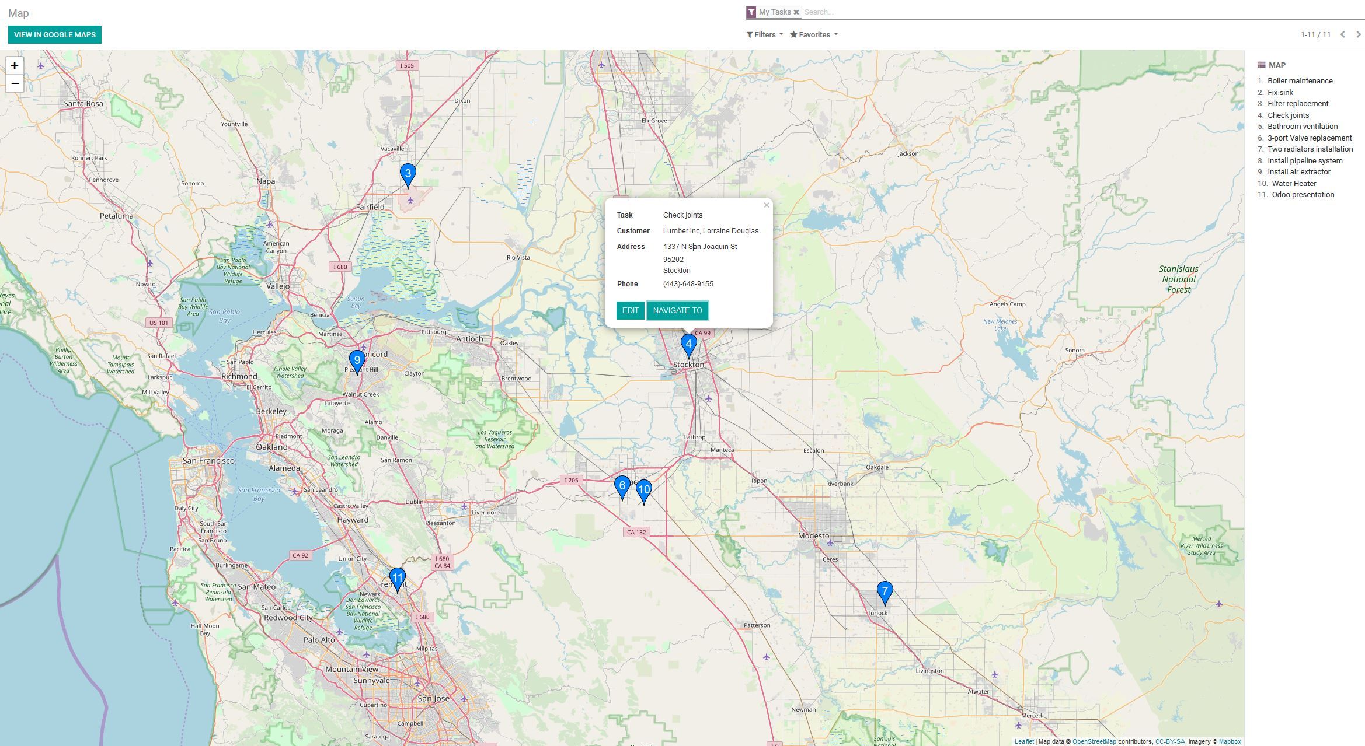Screen dimensions: 1365x746
Task: Click the star icon next to Favorites
Action: click(x=793, y=35)
